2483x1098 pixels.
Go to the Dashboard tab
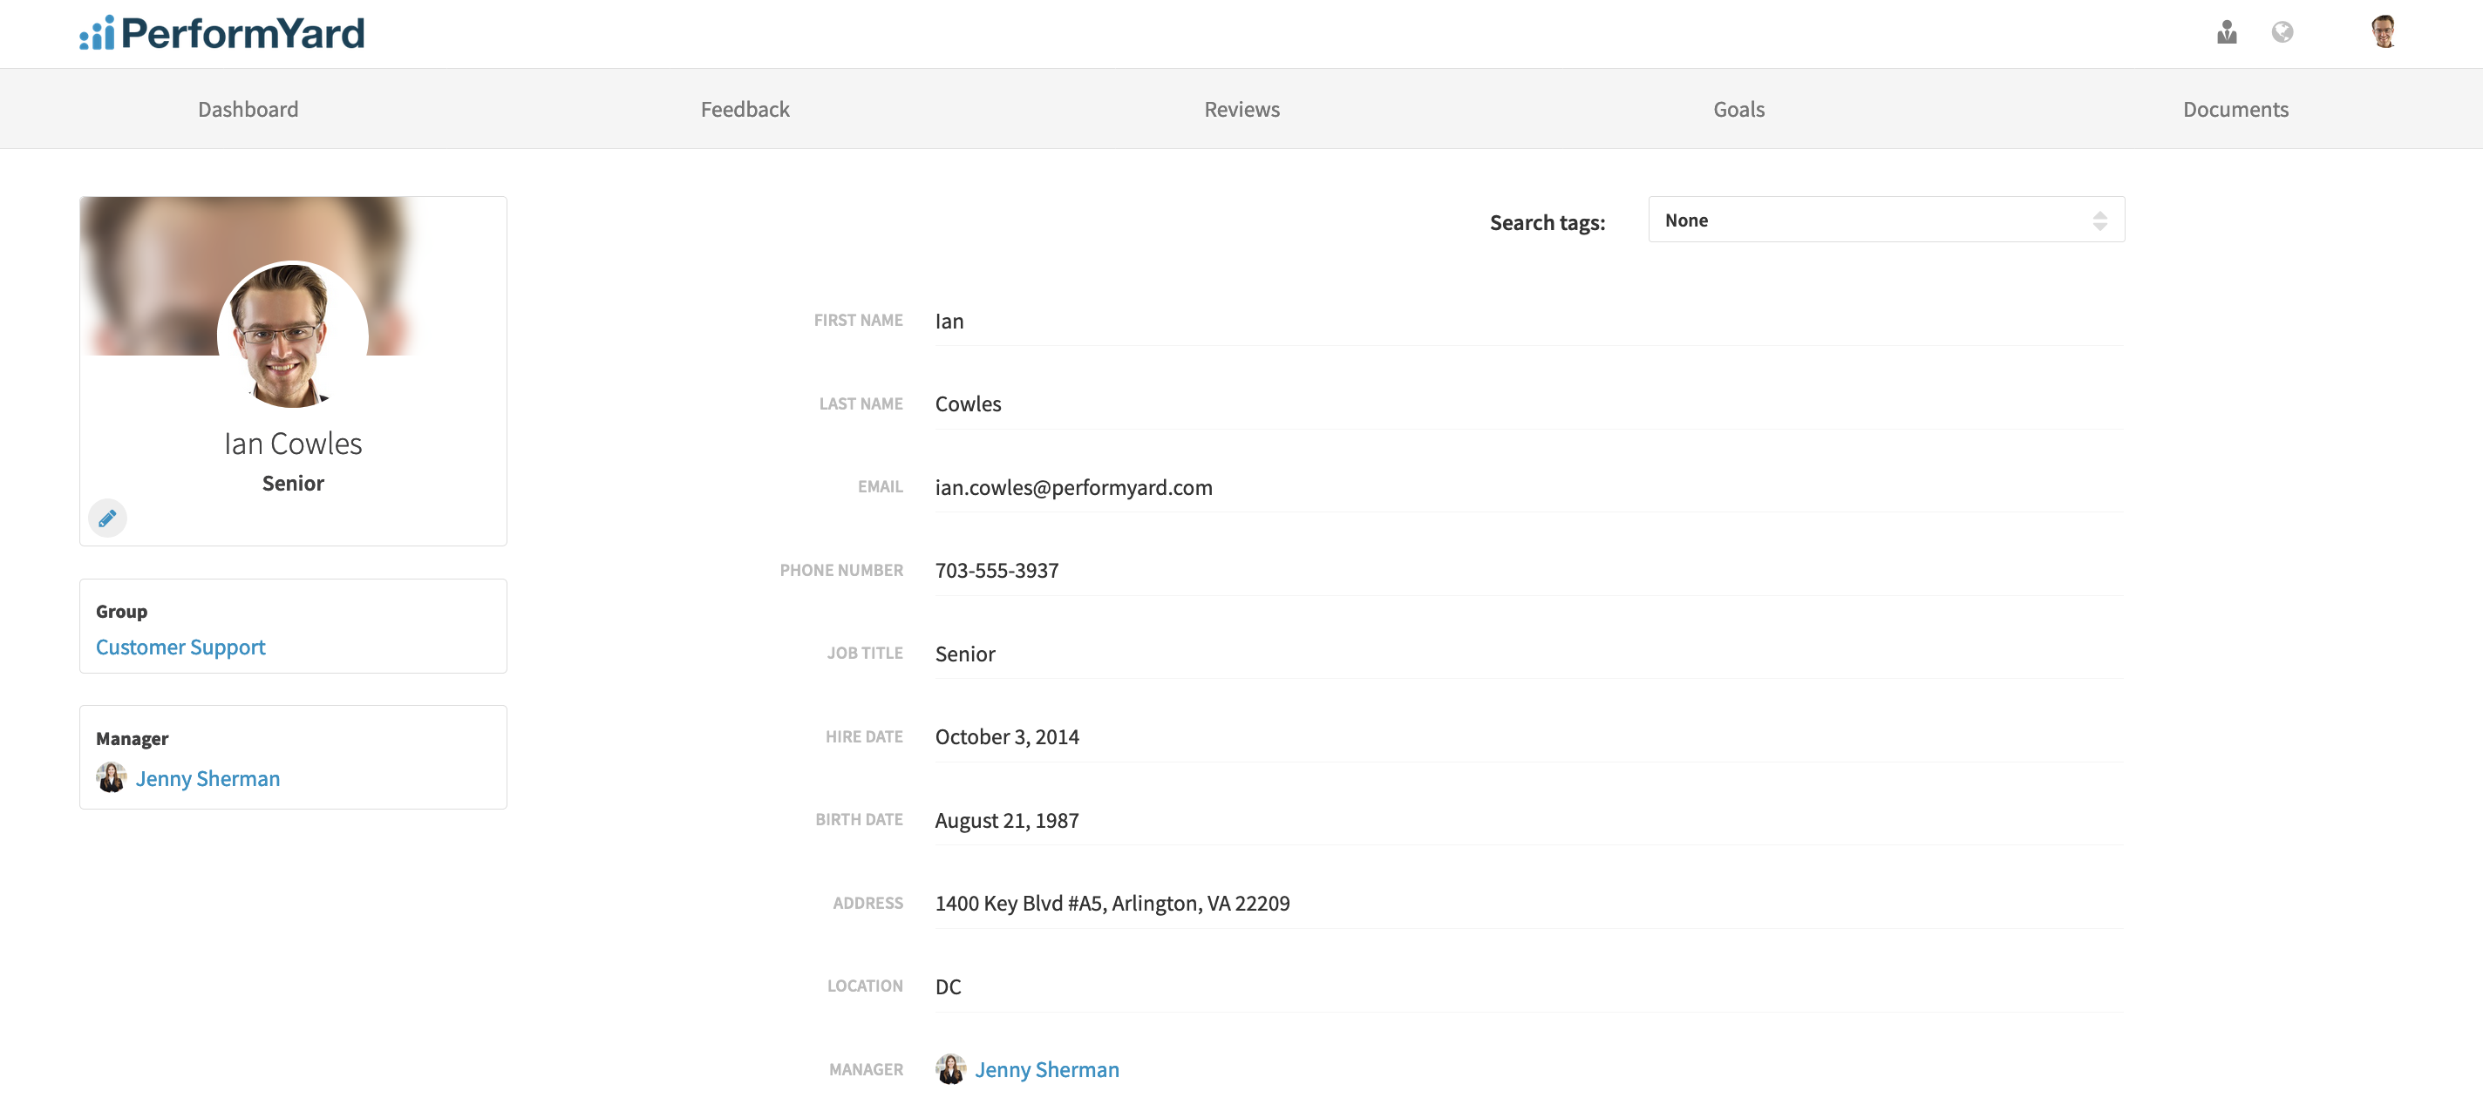pos(248,109)
